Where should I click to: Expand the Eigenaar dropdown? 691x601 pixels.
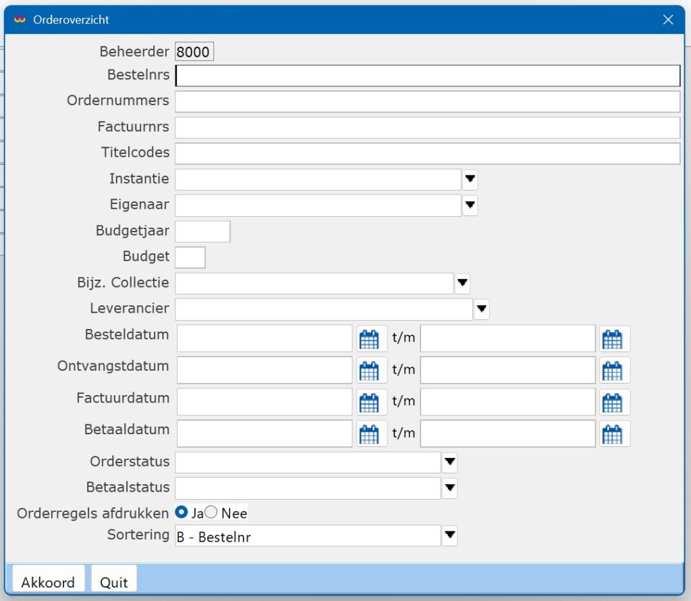coord(470,205)
